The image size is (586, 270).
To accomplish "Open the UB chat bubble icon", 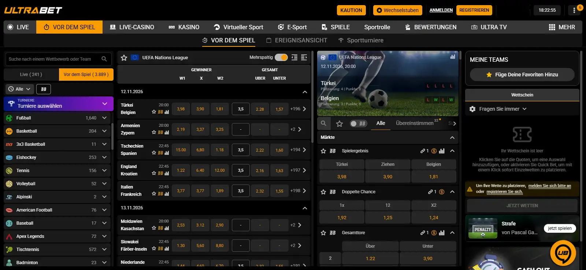I will (x=563, y=253).
